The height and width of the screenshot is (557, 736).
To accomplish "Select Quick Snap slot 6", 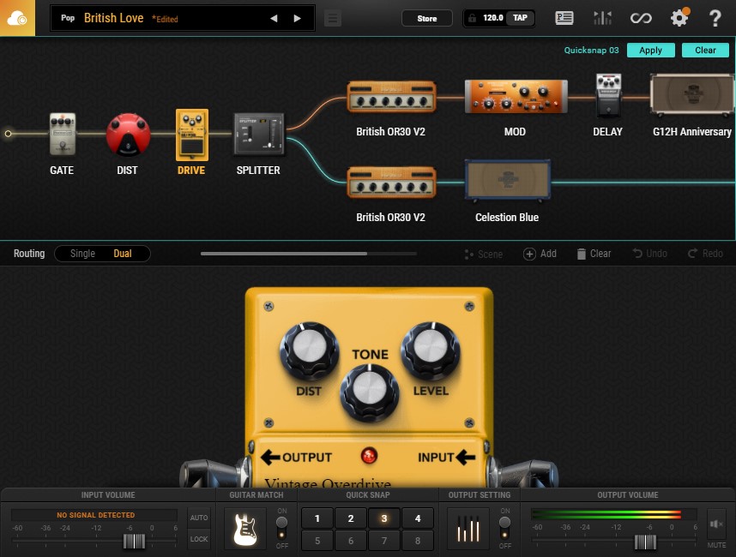I will [351, 541].
